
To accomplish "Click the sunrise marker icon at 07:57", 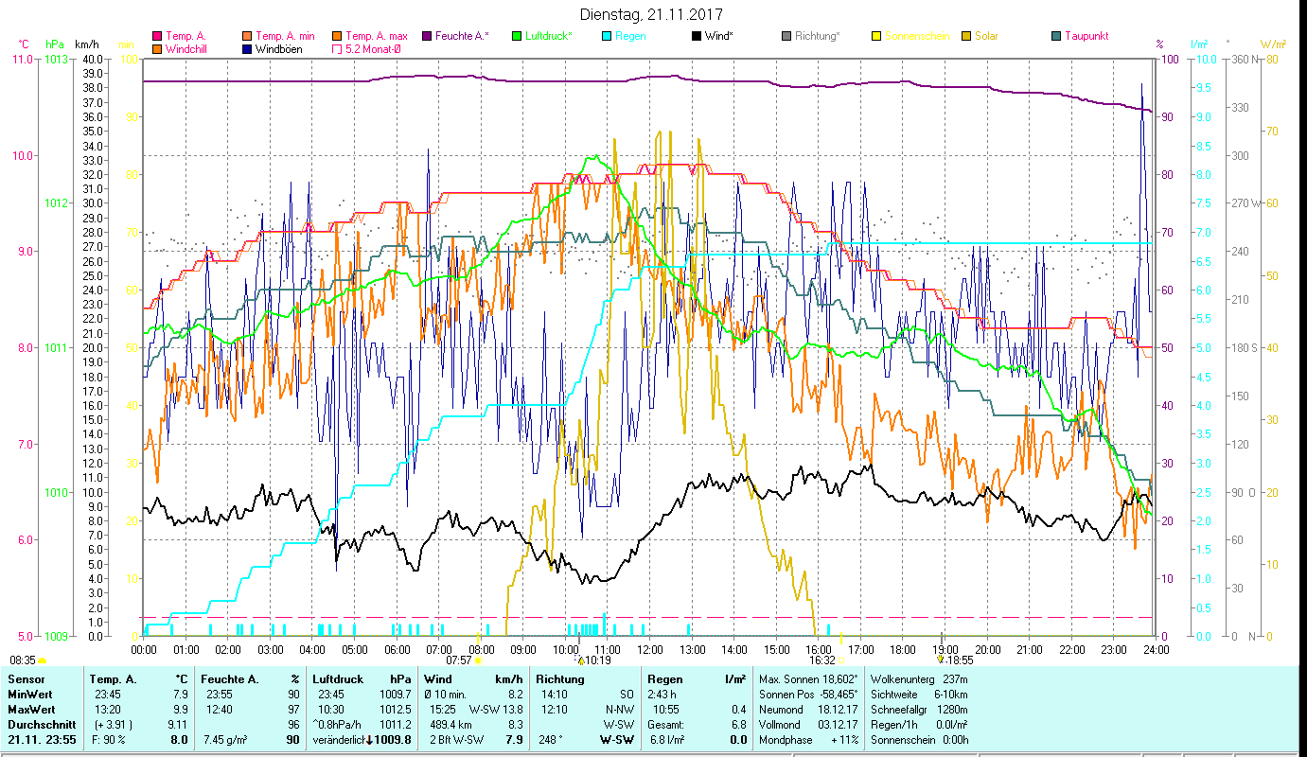I will click(478, 660).
